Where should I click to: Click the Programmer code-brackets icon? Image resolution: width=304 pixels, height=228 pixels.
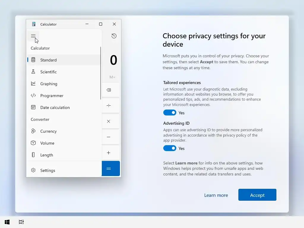[x=33, y=95]
